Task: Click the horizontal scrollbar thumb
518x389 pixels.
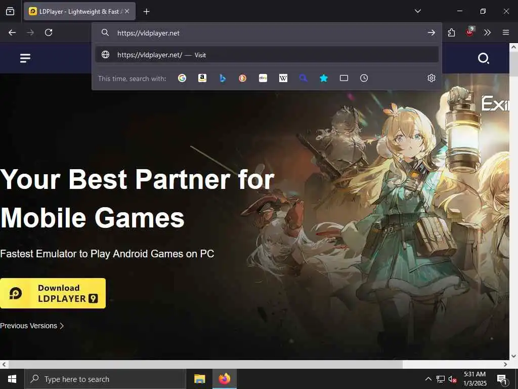Action: pos(205,365)
